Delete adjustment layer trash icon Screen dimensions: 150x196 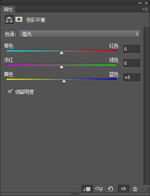135,189
